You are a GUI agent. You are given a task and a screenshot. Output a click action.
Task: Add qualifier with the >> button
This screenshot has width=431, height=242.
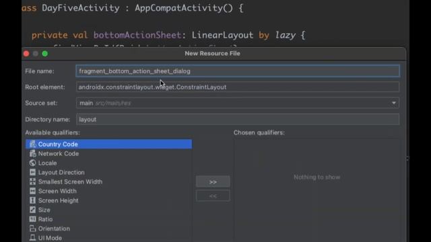pyautogui.click(x=213, y=182)
